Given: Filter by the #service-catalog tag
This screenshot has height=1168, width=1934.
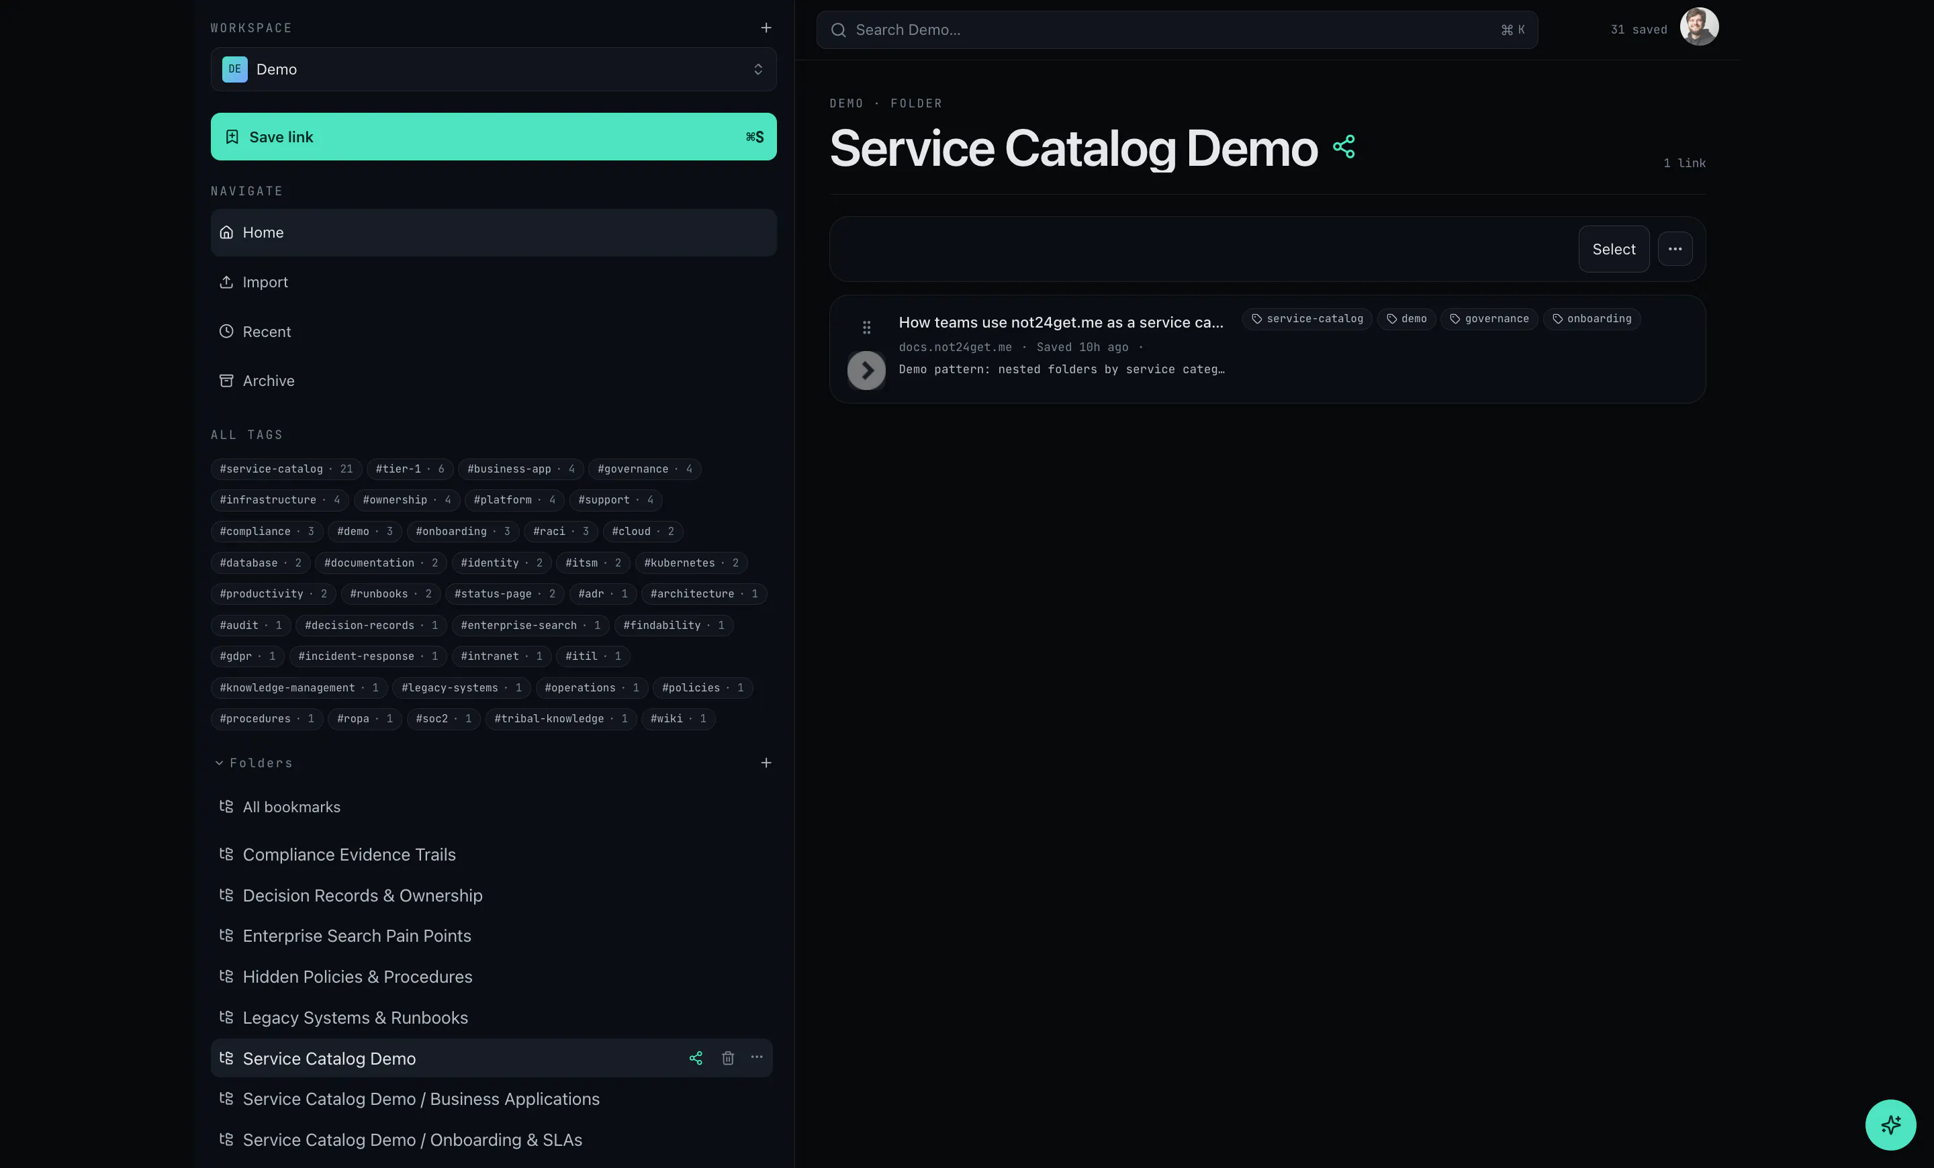Looking at the screenshot, I should pos(285,469).
